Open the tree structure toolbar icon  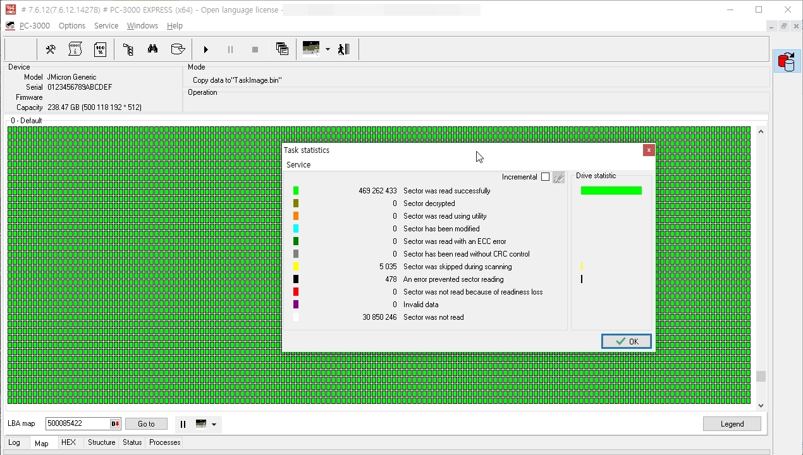(128, 49)
